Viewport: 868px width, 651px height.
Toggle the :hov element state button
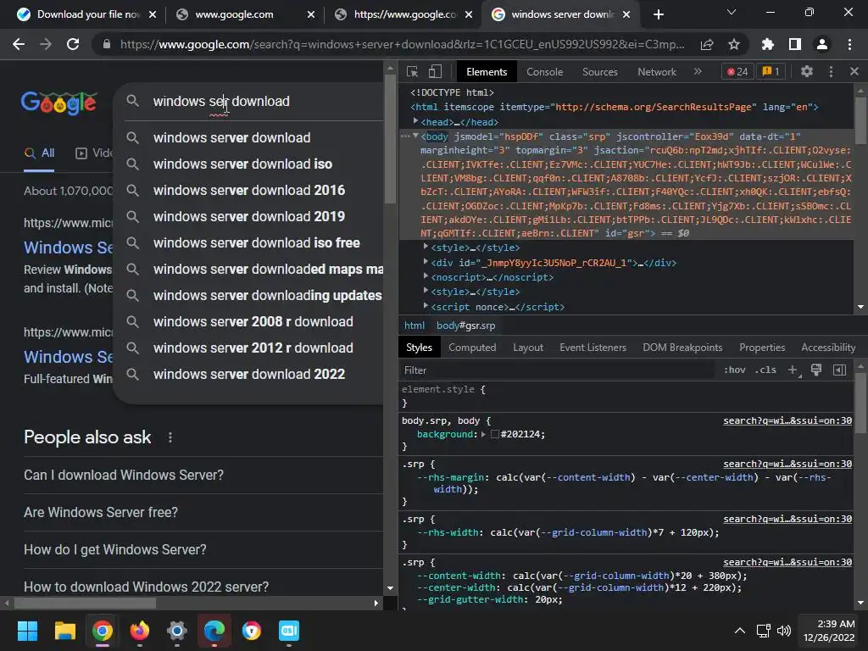735,370
